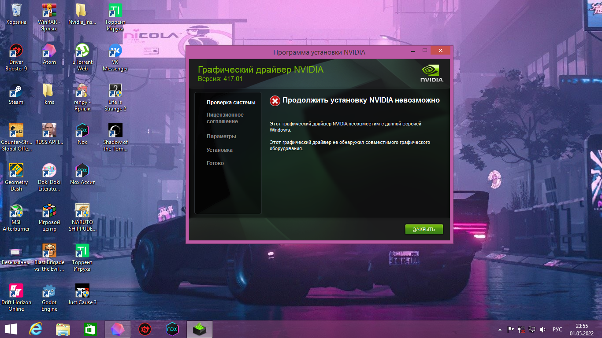Select the Параметры step in the sidebar
Screen dimensions: 602x338
(x=221, y=136)
